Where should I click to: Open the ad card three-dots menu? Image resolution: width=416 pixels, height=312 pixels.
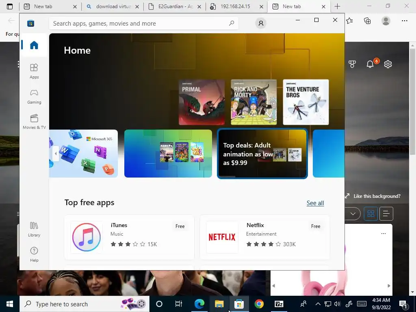383,234
